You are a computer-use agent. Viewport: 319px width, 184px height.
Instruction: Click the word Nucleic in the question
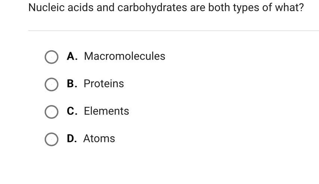click(x=46, y=7)
